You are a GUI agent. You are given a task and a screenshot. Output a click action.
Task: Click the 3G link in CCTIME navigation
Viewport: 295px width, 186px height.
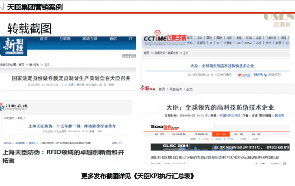point(218,43)
